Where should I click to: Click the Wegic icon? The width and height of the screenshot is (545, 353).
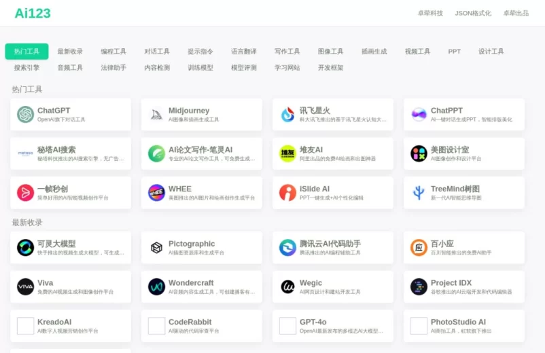tap(287, 286)
